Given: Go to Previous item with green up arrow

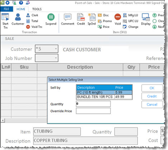Looking at the screenshot, I should [154, 15].
